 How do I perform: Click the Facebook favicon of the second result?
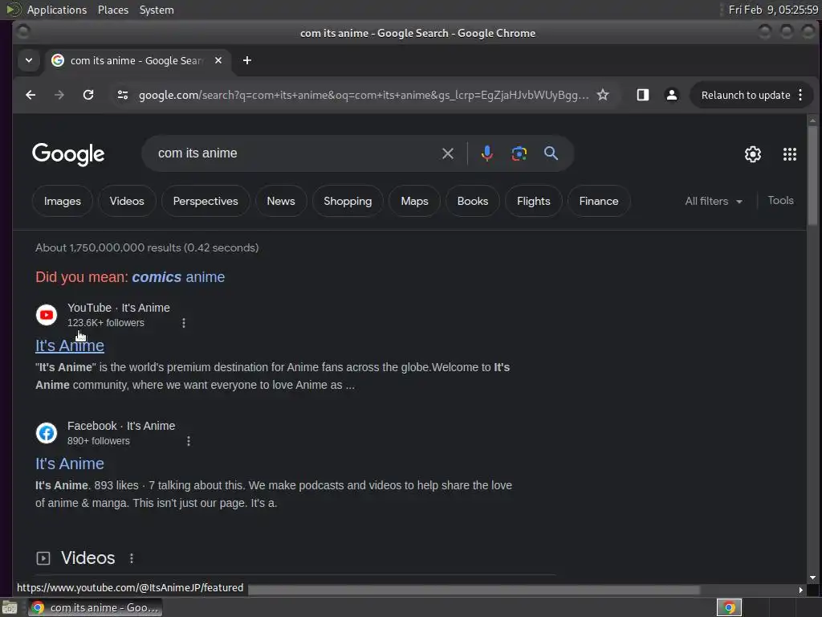[x=46, y=433]
